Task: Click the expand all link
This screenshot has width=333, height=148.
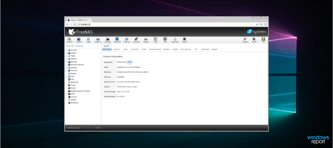Action: (x=70, y=46)
